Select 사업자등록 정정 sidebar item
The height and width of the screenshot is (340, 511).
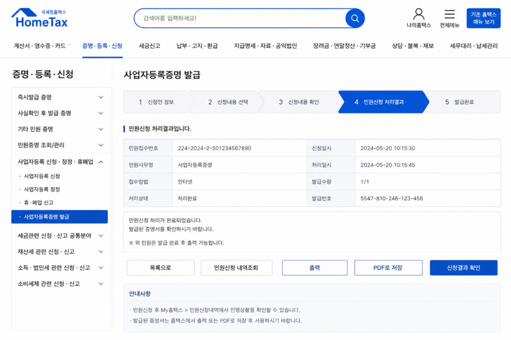click(42, 189)
